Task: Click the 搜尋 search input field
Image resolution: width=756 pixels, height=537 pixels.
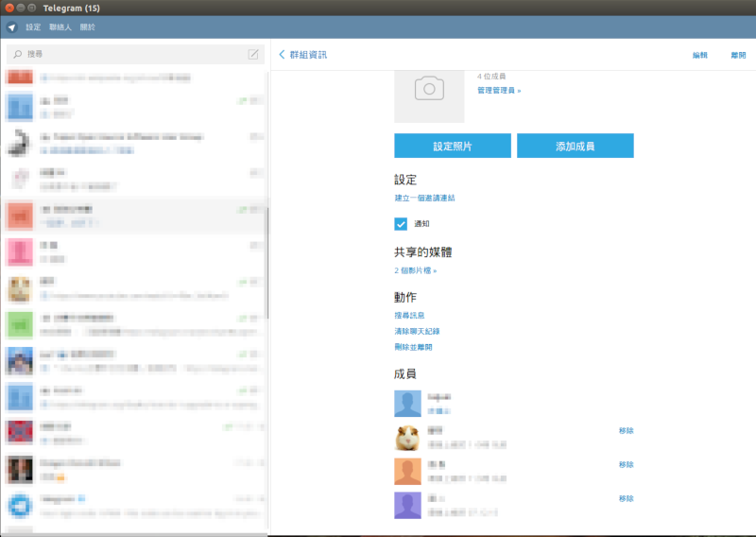Action: coord(132,54)
